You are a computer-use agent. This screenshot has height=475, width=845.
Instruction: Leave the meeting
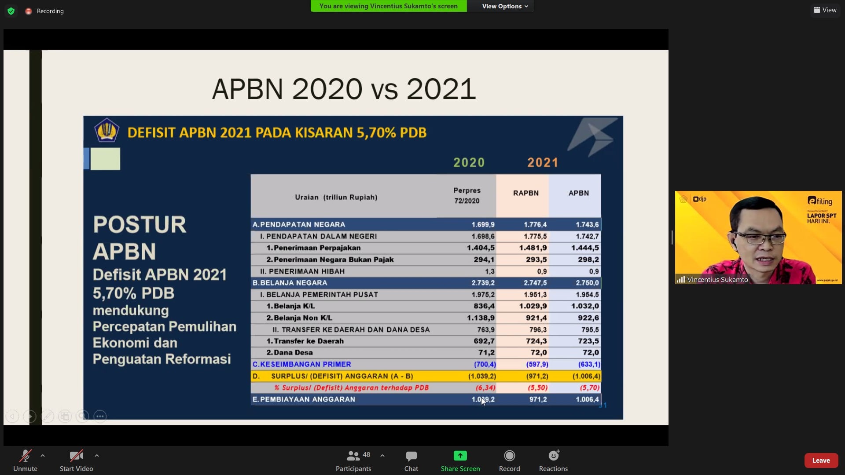(x=821, y=460)
